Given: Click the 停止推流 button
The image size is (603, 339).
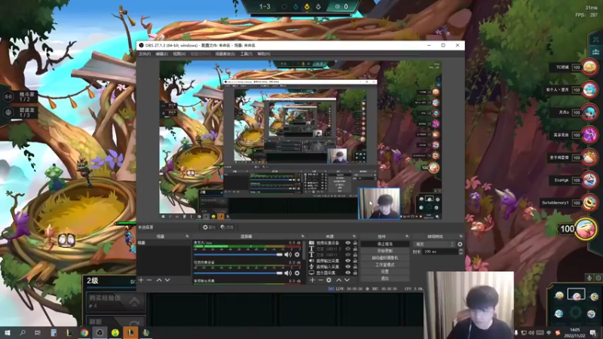Looking at the screenshot, I should (x=385, y=244).
